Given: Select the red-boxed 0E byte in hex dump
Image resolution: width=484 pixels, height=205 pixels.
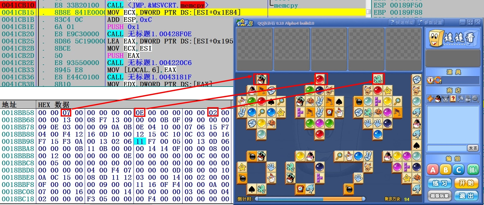Looking at the screenshot, I should point(139,112).
